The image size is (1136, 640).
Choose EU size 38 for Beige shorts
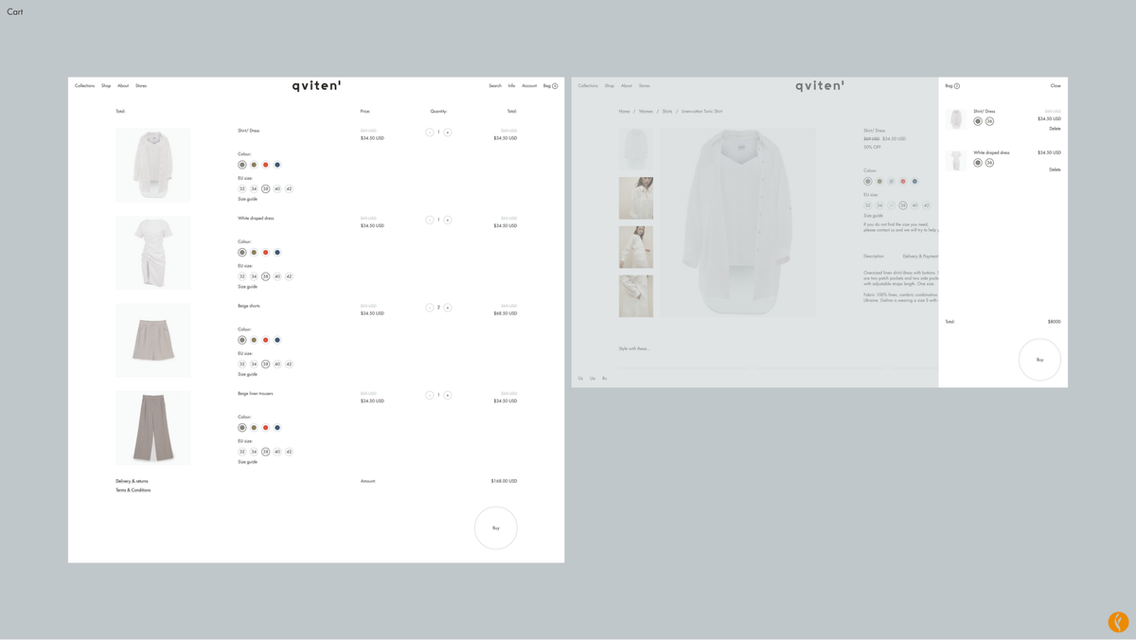(266, 364)
